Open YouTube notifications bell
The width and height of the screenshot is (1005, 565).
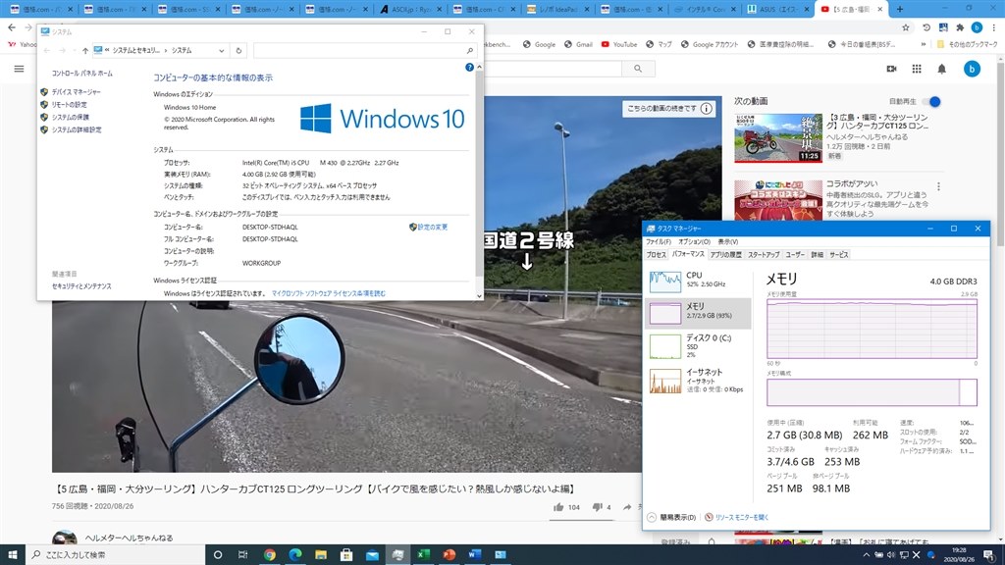pos(941,70)
